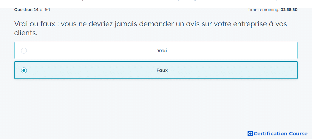This screenshot has height=139, width=312.
Task: Click the bold 02:58:30 countdown value
Action: pyautogui.click(x=289, y=10)
